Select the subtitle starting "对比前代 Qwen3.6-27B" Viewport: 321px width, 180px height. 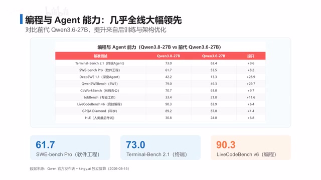(x=96, y=30)
